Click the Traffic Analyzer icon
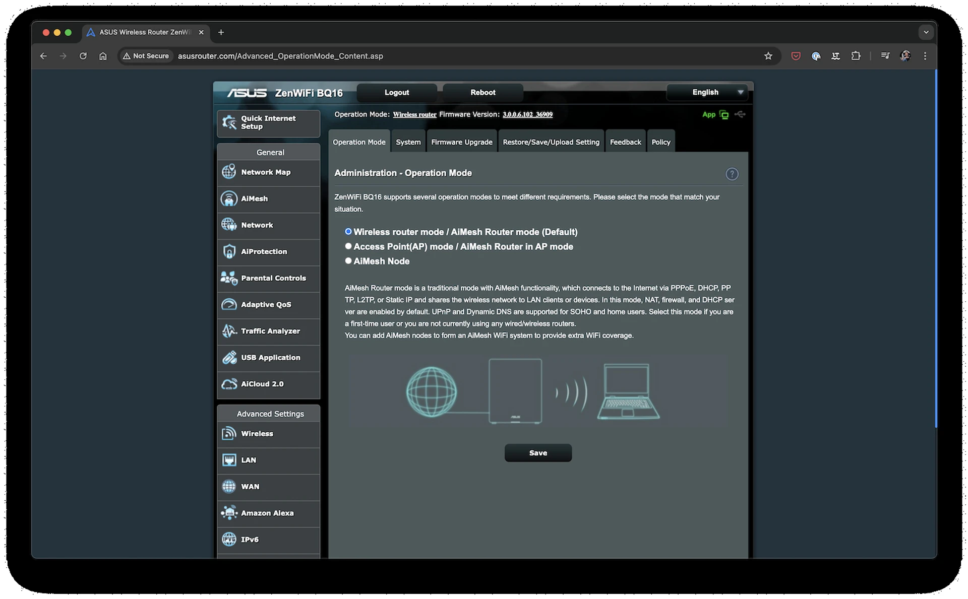This screenshot has height=599, width=968. (x=229, y=331)
